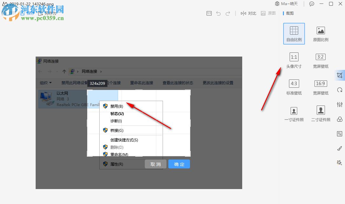Image resolution: width=345 pixels, height=204 pixels.
Task: Open the magic wand effects tool
Action: (x=339, y=162)
